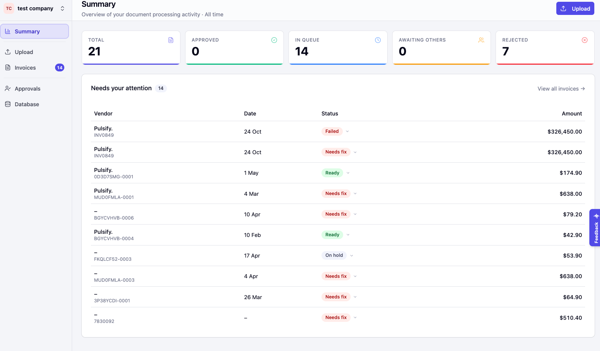600x351 pixels.
Task: Open the In Queue 14 card
Action: 338,48
